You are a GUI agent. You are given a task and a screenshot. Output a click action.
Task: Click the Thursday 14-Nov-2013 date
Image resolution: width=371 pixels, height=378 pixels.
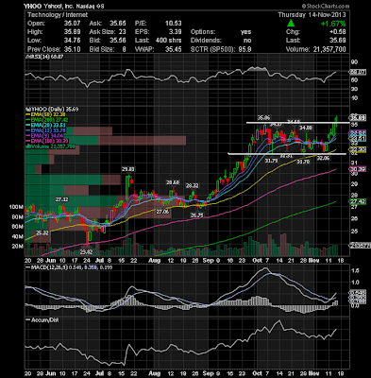pyautogui.click(x=312, y=14)
